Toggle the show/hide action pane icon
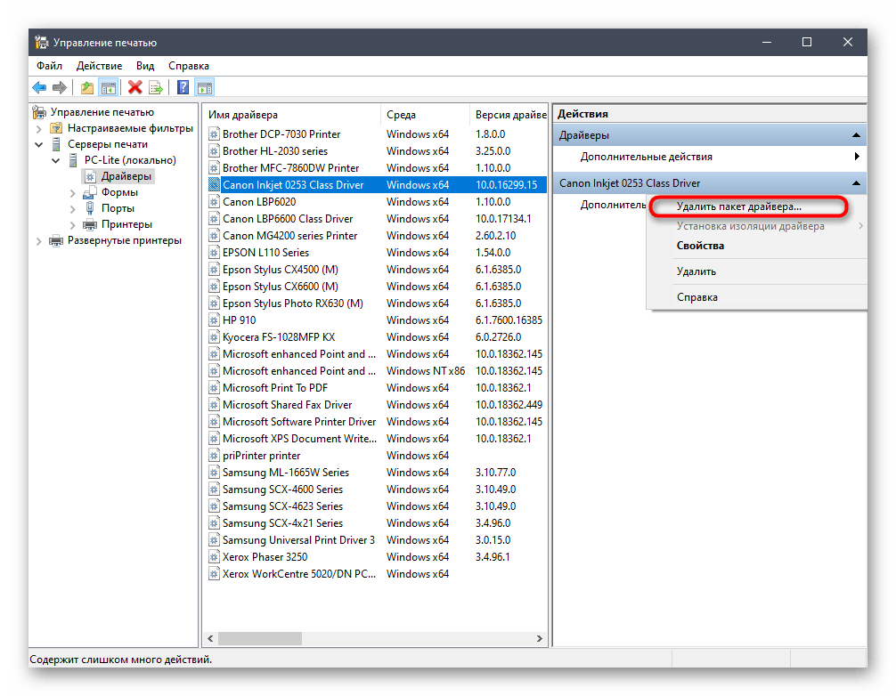 coord(205,87)
